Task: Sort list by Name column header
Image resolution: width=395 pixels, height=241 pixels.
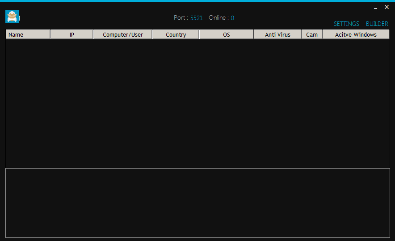Action: click(28, 34)
